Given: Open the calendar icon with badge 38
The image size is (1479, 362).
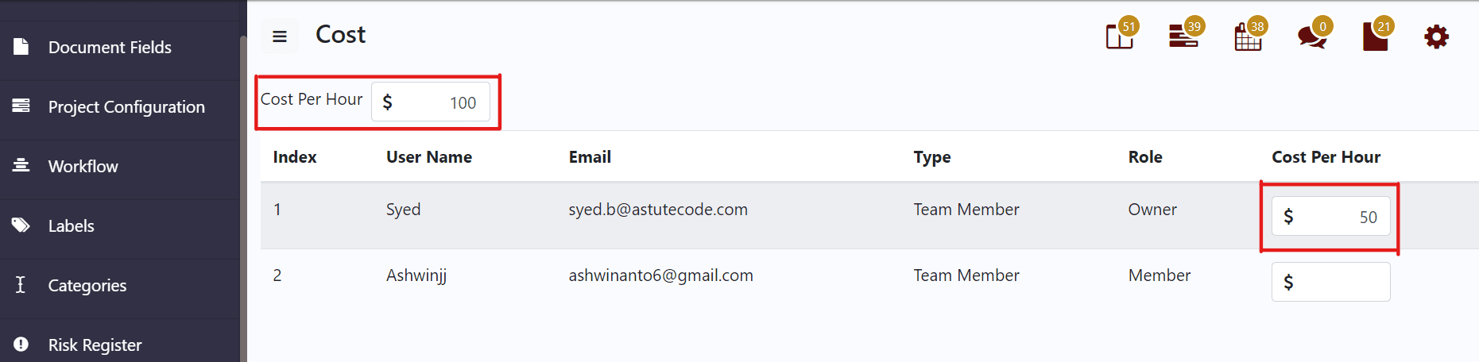Looking at the screenshot, I should pyautogui.click(x=1248, y=37).
